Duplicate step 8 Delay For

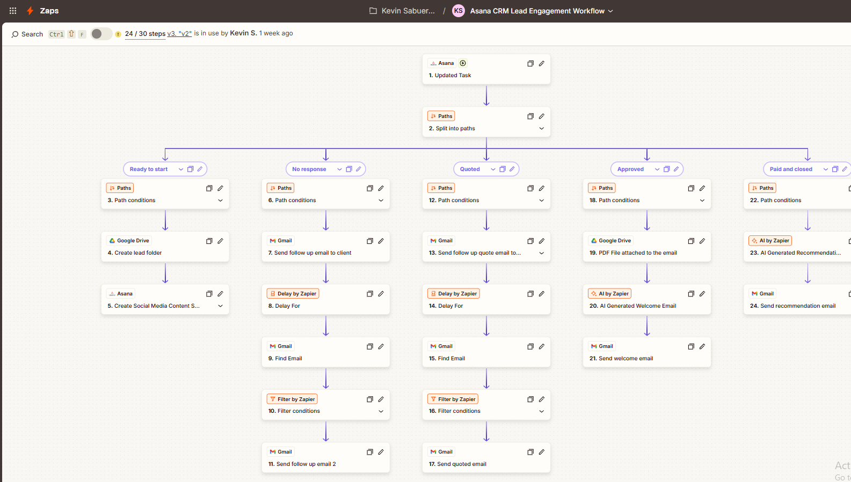pyautogui.click(x=370, y=294)
